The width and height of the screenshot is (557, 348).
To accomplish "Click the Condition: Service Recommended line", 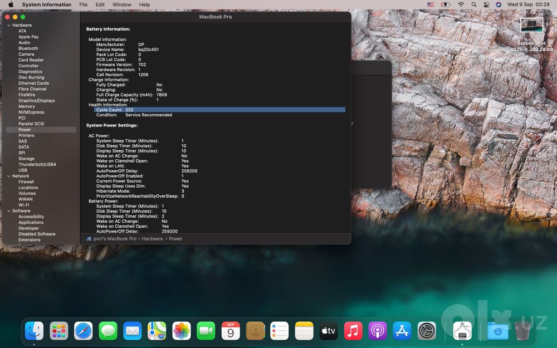I will pos(134,115).
